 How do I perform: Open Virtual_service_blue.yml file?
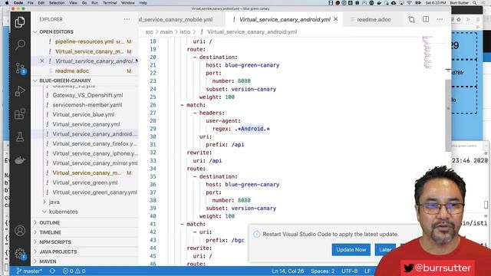pyautogui.click(x=84, y=114)
